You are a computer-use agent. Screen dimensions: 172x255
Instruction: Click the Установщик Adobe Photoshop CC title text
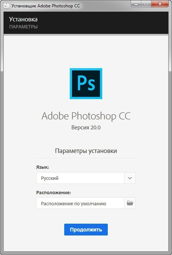[46, 6]
